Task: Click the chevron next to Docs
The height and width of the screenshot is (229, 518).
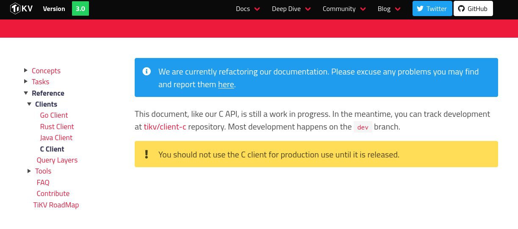Action: (257, 9)
